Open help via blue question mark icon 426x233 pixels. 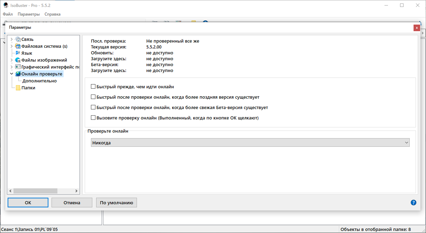pos(413,203)
